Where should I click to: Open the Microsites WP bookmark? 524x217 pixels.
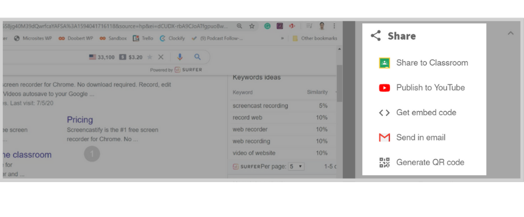[x=33, y=38]
